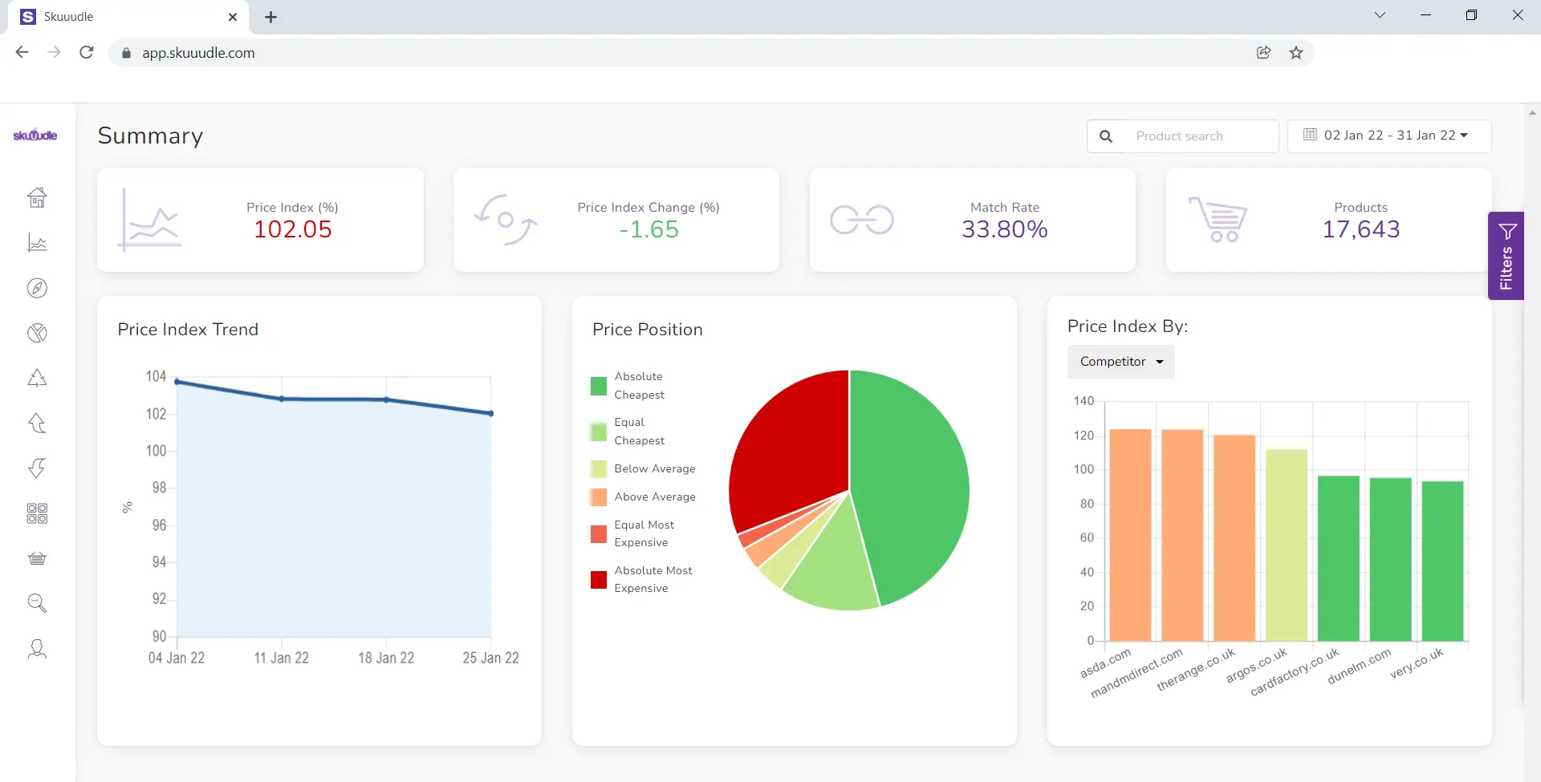Open the user profile icon at sidebar bottom
Image resolution: width=1541 pixels, height=782 pixels.
37,649
